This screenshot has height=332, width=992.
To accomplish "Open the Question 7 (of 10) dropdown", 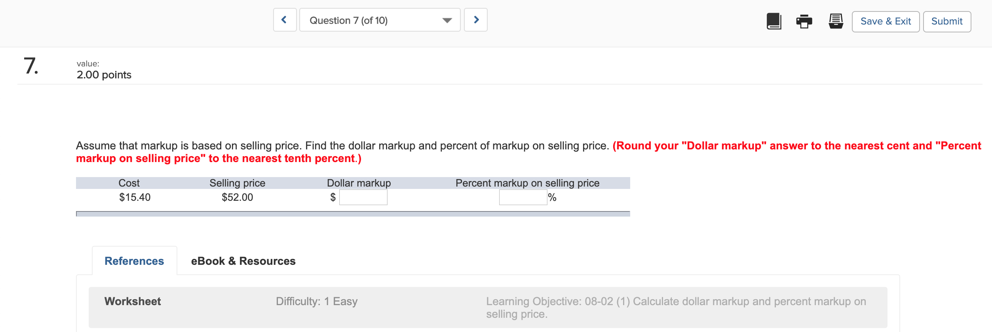I will 380,20.
